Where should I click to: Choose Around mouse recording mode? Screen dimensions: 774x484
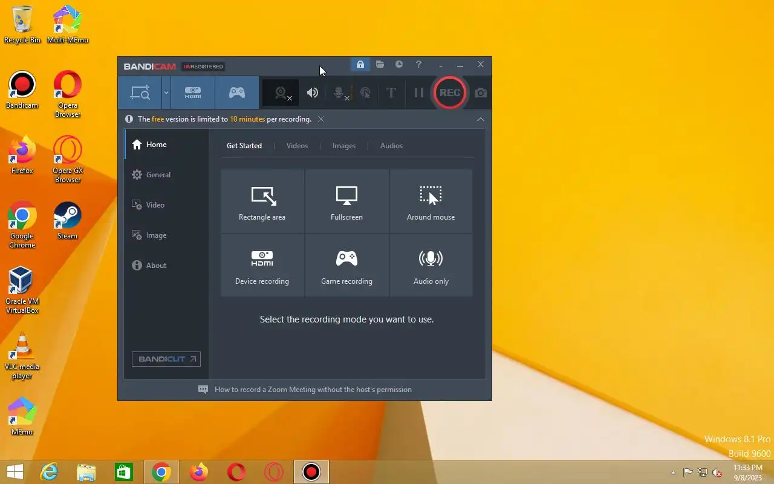431,201
